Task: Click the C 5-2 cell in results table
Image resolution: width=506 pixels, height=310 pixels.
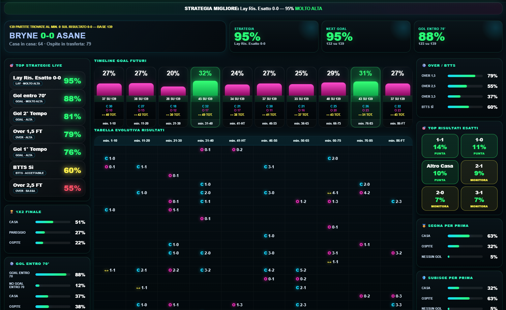Action: [301, 270]
